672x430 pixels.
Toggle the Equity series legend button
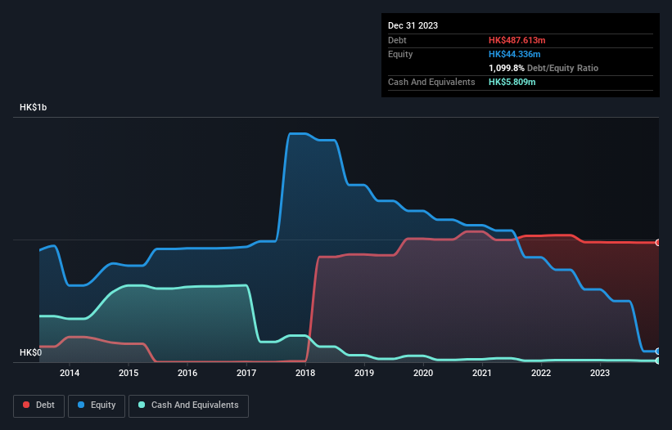point(97,405)
